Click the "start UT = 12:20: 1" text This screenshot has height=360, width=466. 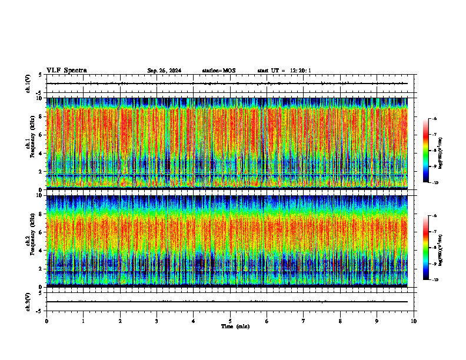click(284, 71)
